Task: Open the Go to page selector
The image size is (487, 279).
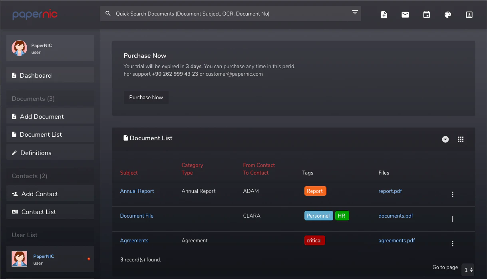Action: [x=468, y=270]
